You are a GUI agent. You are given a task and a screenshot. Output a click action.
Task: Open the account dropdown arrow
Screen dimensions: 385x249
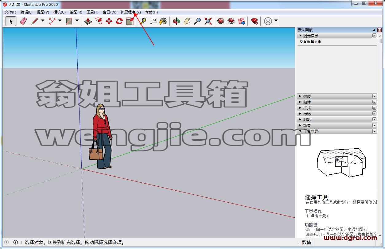[x=276, y=21]
